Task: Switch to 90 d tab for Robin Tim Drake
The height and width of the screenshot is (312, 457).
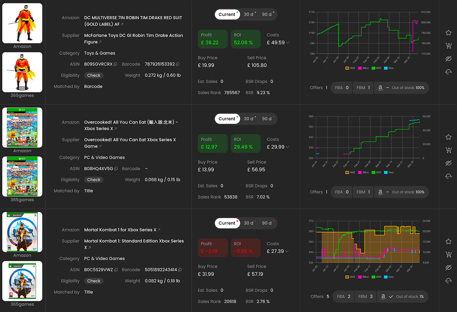Action: [x=267, y=14]
